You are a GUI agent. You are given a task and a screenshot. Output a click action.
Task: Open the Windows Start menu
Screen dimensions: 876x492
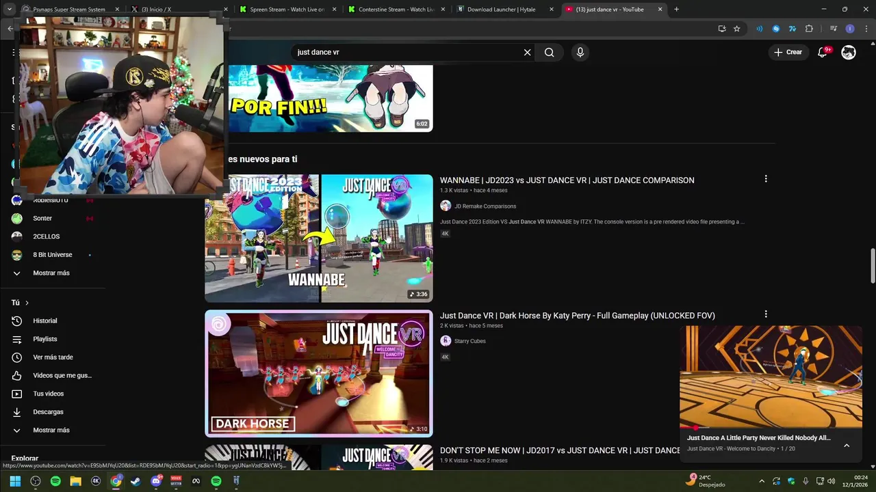(15, 481)
